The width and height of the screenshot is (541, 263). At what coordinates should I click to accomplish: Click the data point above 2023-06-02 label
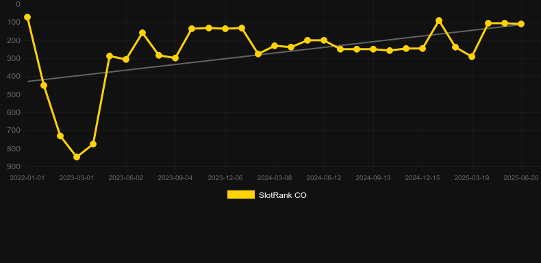pyautogui.click(x=126, y=60)
